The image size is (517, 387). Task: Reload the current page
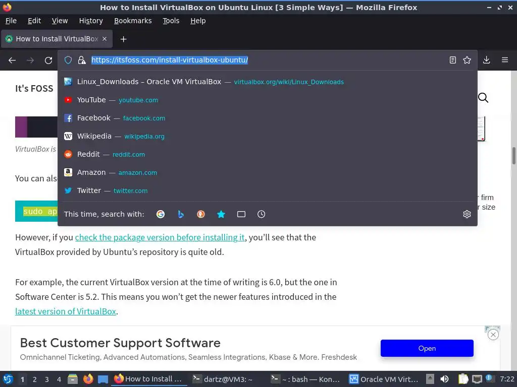pos(48,60)
